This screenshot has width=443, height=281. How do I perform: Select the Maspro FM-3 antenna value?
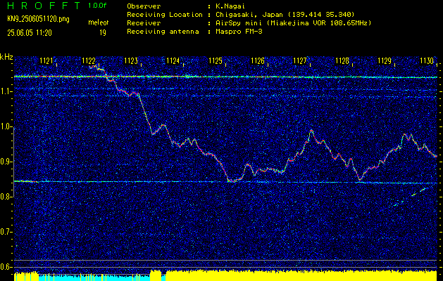click(x=239, y=32)
